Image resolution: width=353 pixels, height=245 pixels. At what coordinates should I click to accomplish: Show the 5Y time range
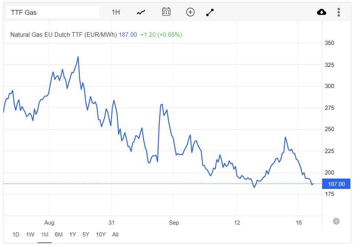[x=86, y=234]
